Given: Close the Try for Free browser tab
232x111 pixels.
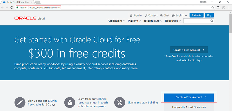Looking at the screenshot, I should coord(31,2).
